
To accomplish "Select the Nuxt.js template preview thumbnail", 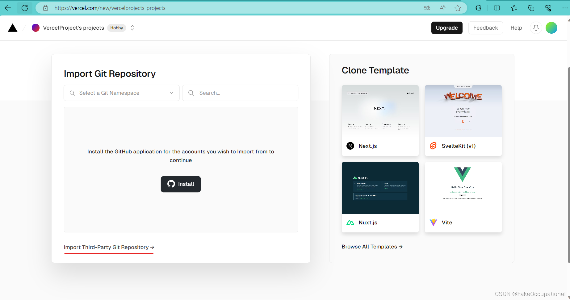I will (x=380, y=188).
